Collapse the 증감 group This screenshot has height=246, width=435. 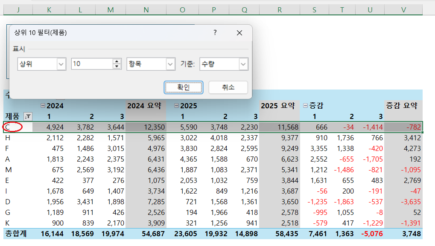(x=306, y=106)
